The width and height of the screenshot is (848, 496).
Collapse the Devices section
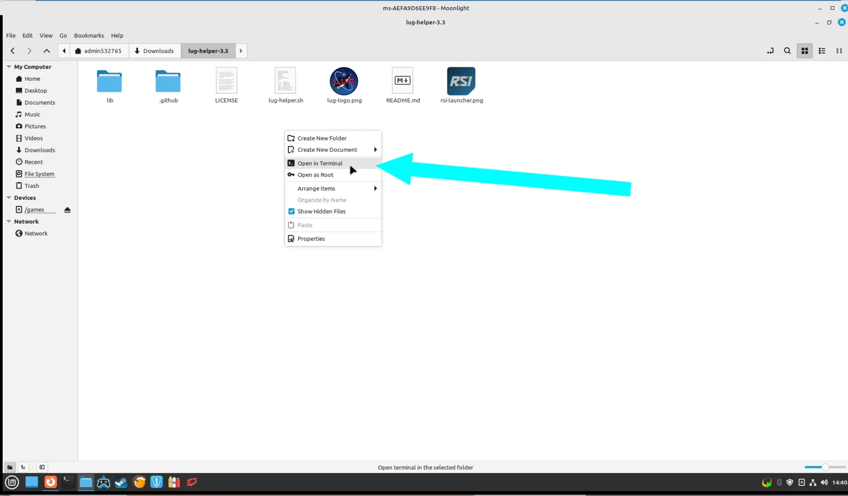click(x=9, y=198)
